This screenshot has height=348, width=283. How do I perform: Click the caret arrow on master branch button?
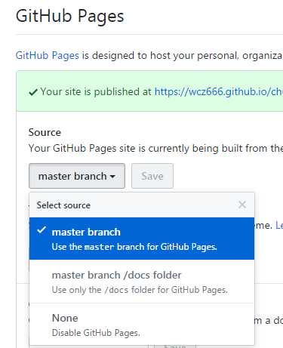(113, 177)
